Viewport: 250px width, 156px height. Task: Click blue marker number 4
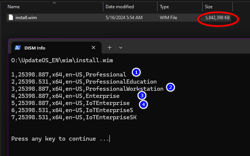pyautogui.click(x=143, y=105)
